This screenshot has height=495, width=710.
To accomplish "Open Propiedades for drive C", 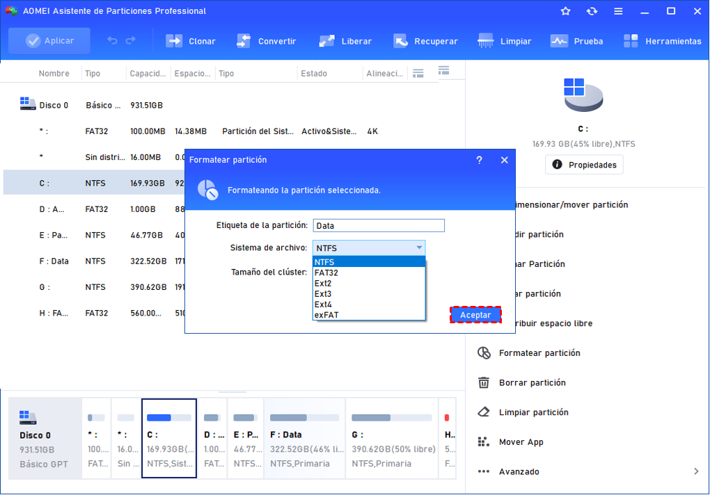I will tap(583, 164).
